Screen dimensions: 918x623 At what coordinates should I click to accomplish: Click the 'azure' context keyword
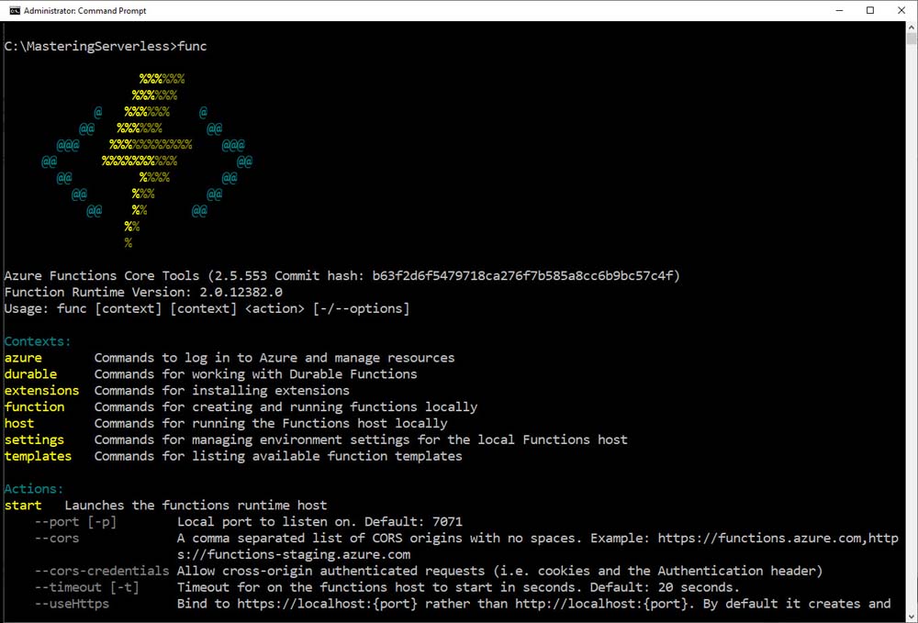coord(23,358)
